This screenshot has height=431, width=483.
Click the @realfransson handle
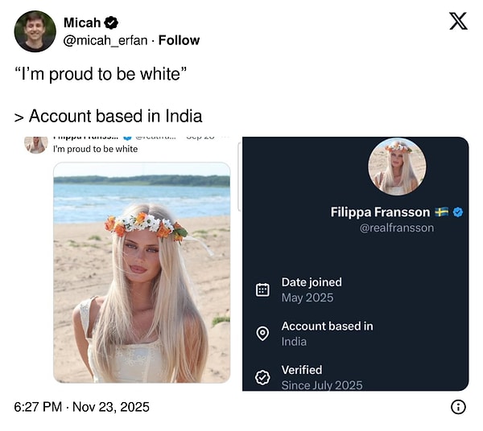[x=396, y=228]
